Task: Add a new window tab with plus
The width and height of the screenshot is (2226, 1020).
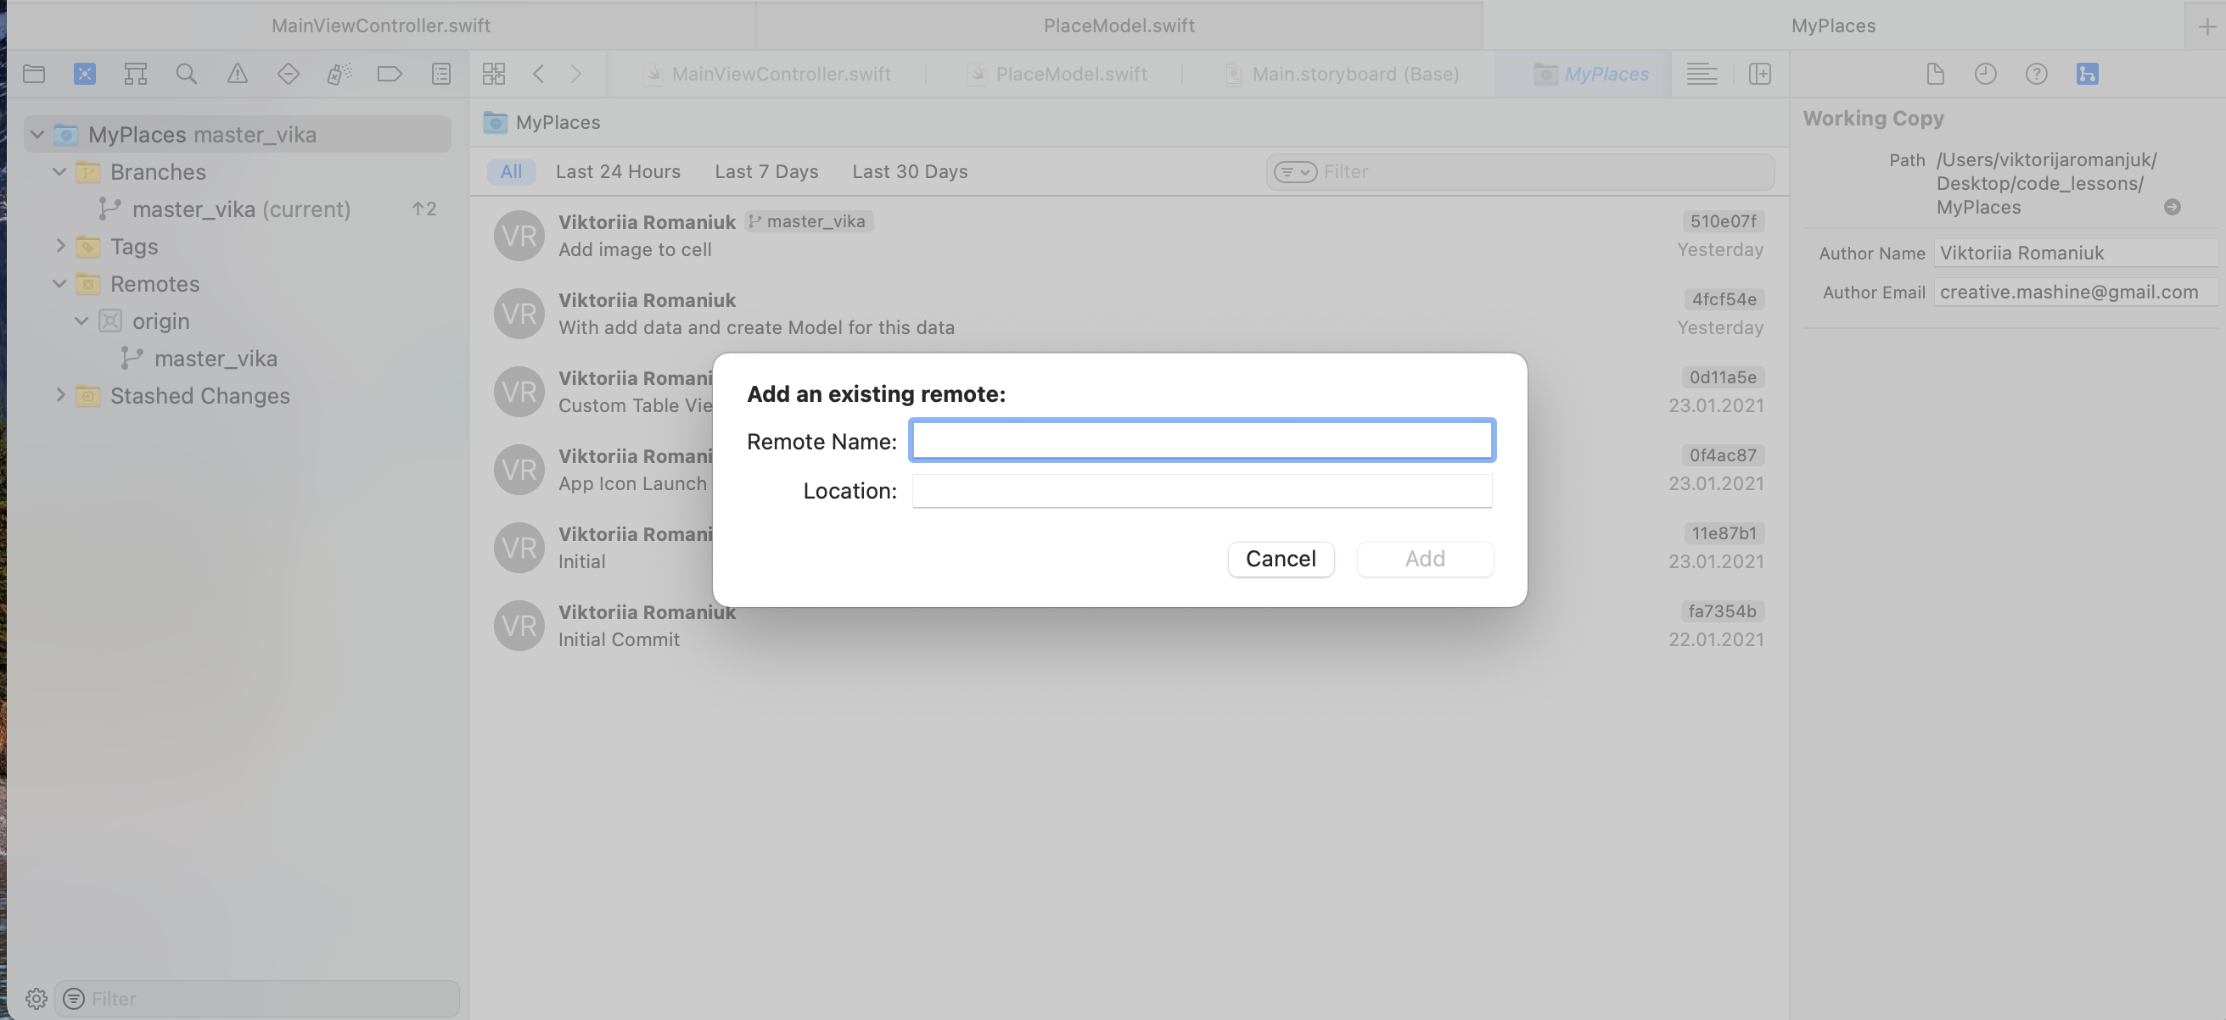Action: point(2206,26)
